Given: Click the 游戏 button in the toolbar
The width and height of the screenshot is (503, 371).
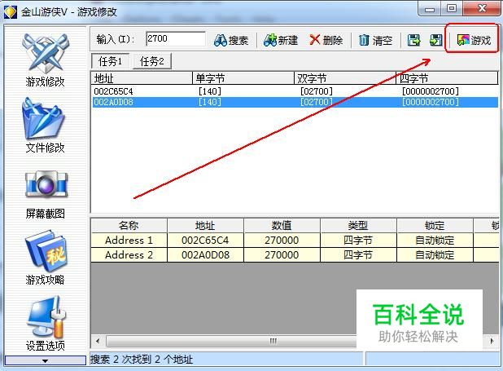Looking at the screenshot, I should (x=474, y=40).
